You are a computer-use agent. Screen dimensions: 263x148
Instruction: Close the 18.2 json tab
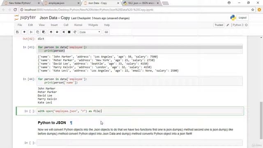(x=158, y=3)
